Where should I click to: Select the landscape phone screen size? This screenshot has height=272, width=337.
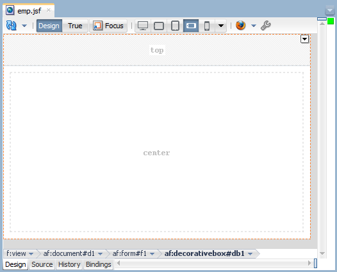191,26
